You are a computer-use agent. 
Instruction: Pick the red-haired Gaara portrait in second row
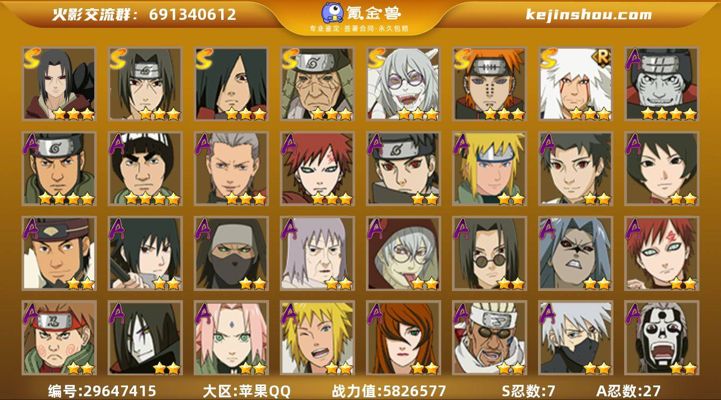point(317,169)
